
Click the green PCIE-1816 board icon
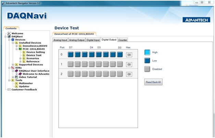[x=20, y=49]
